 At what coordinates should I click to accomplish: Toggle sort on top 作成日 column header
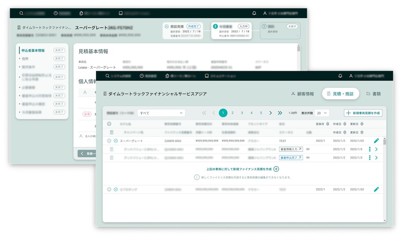coord(345,124)
